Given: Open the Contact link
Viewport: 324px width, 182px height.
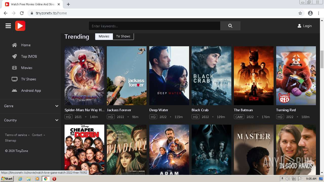Looking at the screenshot, I should 37,135.
